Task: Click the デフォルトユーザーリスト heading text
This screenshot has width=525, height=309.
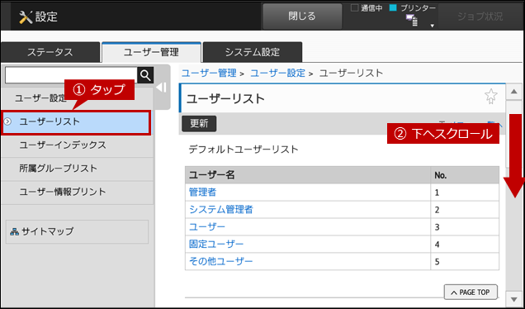Action: [244, 150]
